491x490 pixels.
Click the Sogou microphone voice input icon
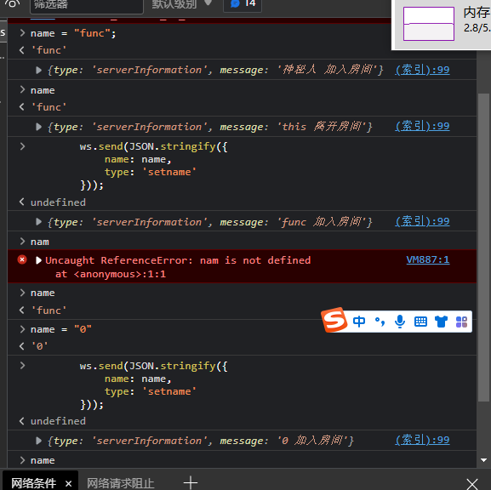pos(400,322)
